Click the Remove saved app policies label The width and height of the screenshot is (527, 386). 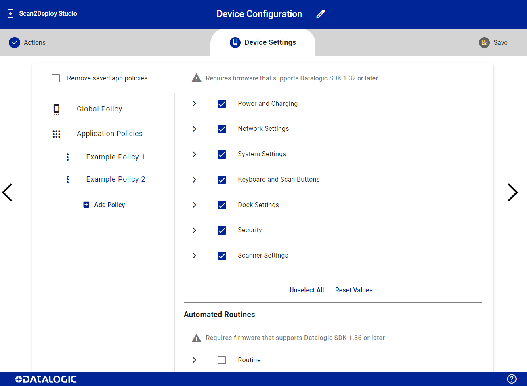(107, 78)
